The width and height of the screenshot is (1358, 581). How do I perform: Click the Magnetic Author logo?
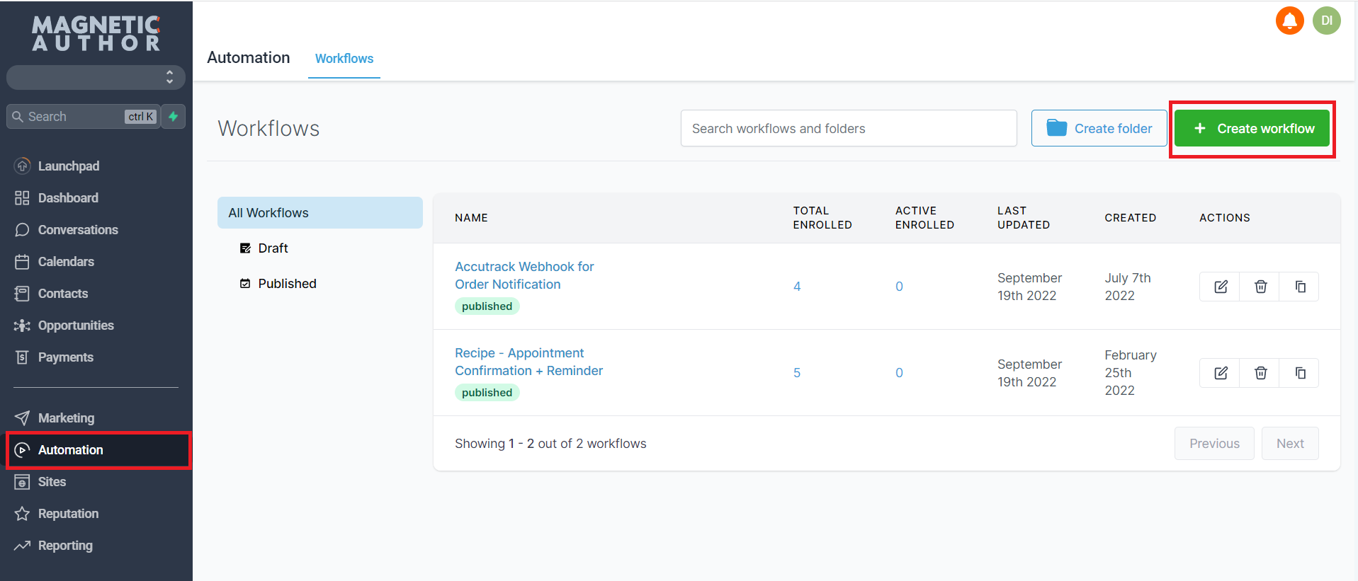tap(96, 33)
